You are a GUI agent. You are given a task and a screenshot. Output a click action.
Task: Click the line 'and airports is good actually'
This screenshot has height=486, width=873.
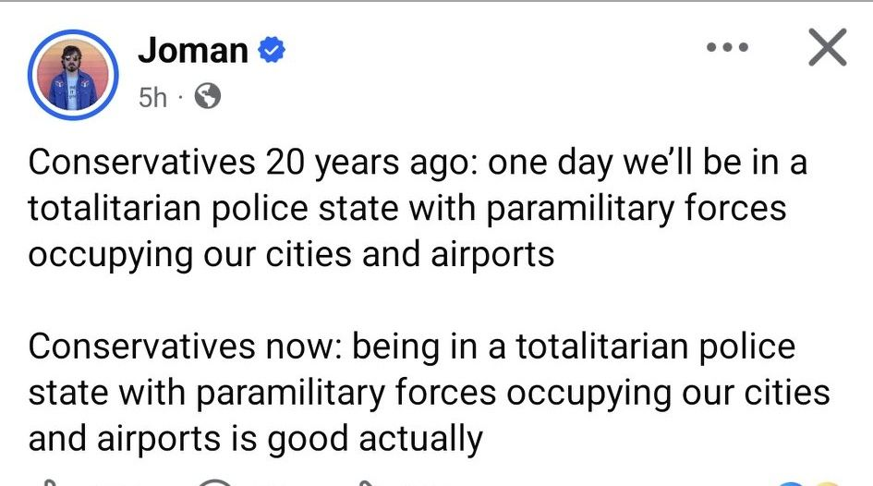point(255,437)
